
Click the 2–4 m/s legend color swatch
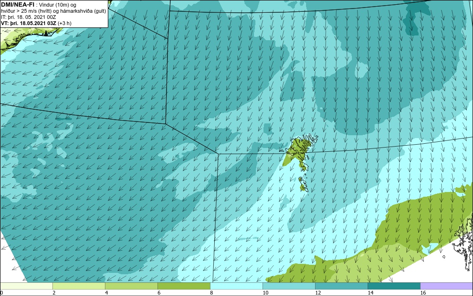(x=79, y=286)
